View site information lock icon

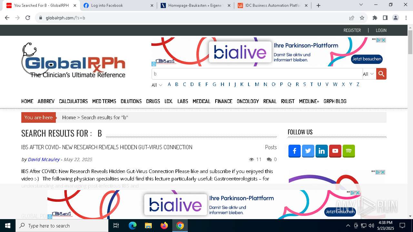click(x=41, y=18)
